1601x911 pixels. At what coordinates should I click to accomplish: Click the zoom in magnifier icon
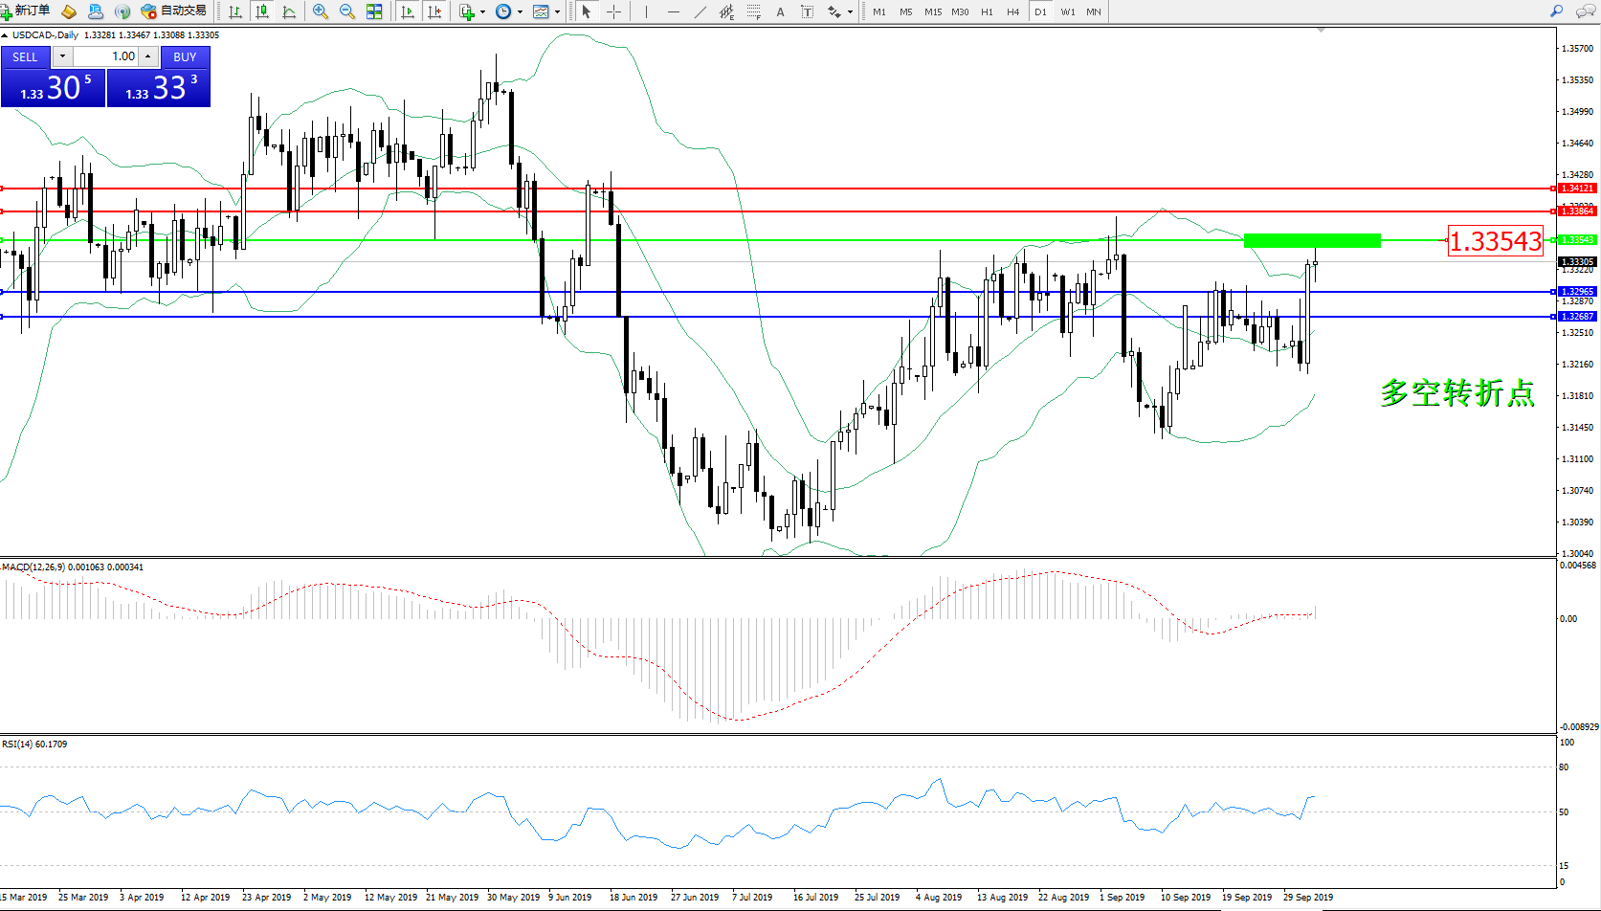click(321, 11)
